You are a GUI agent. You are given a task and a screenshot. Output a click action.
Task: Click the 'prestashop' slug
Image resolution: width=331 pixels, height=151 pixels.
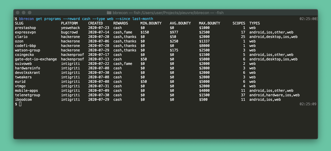[x=25, y=28]
